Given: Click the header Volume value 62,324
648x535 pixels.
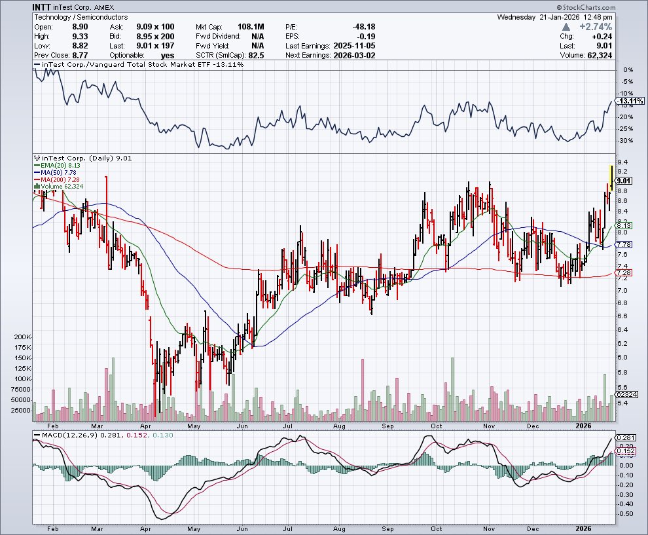Looking at the screenshot, I should click(x=599, y=56).
